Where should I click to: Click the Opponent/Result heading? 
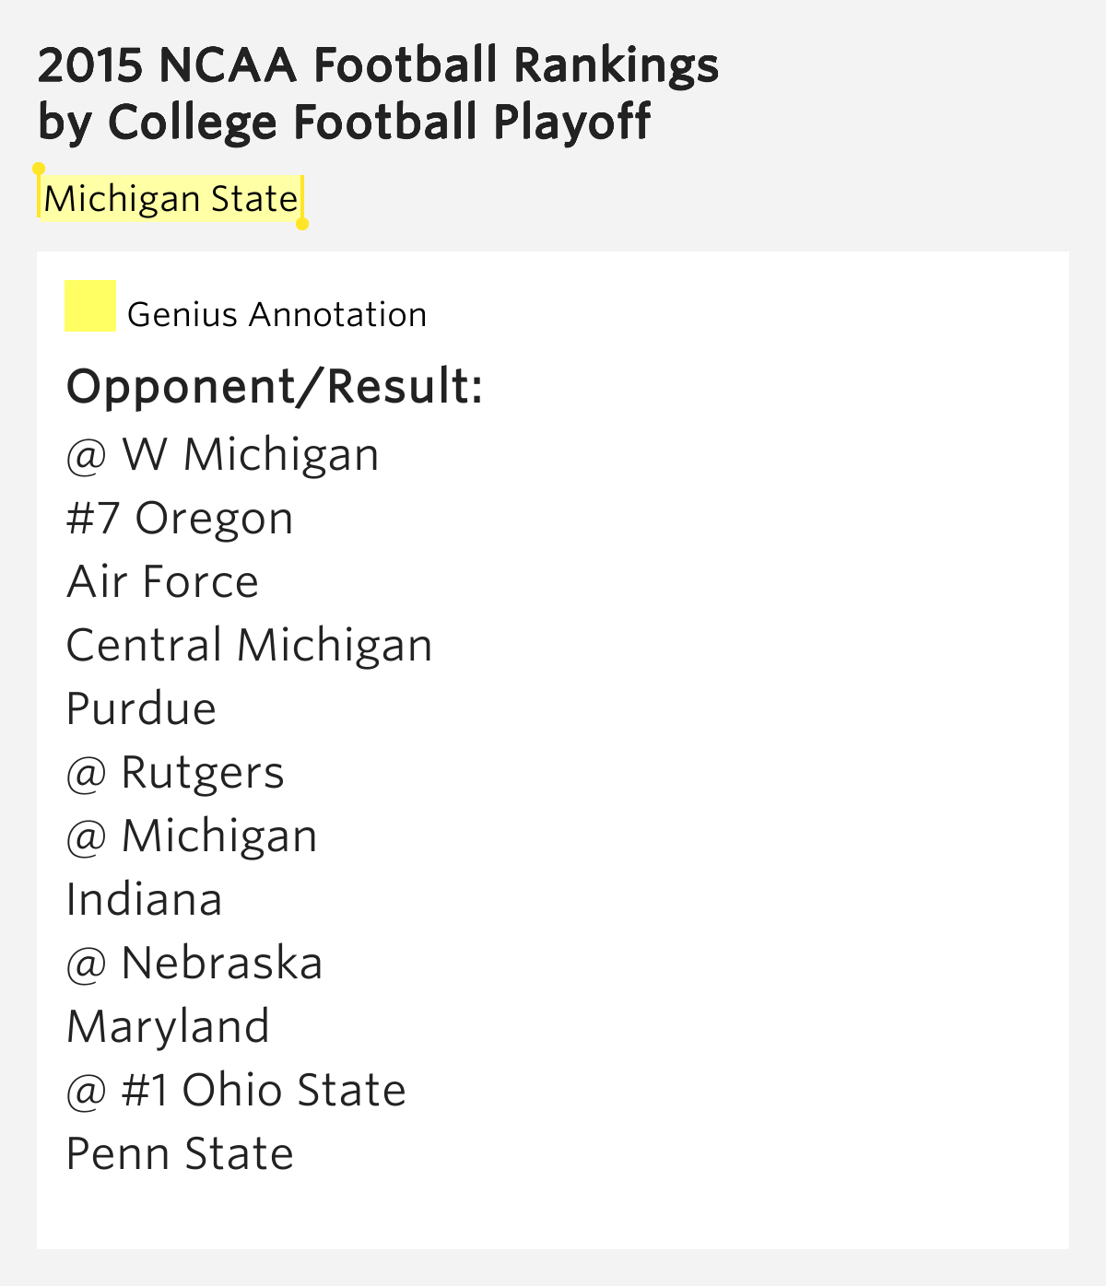pyautogui.click(x=275, y=386)
